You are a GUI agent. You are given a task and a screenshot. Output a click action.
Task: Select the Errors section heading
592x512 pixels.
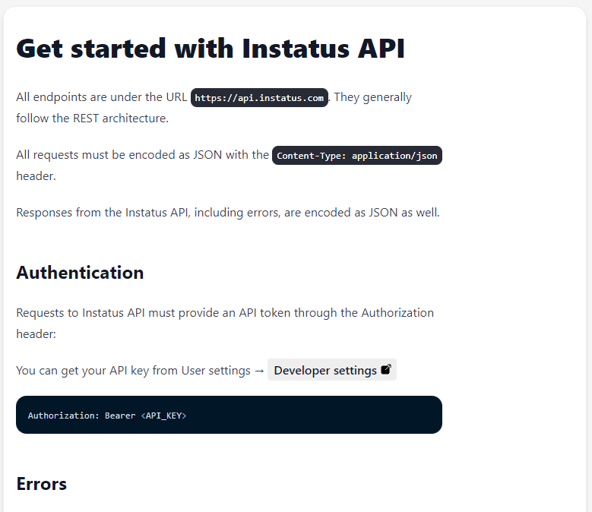coord(42,484)
